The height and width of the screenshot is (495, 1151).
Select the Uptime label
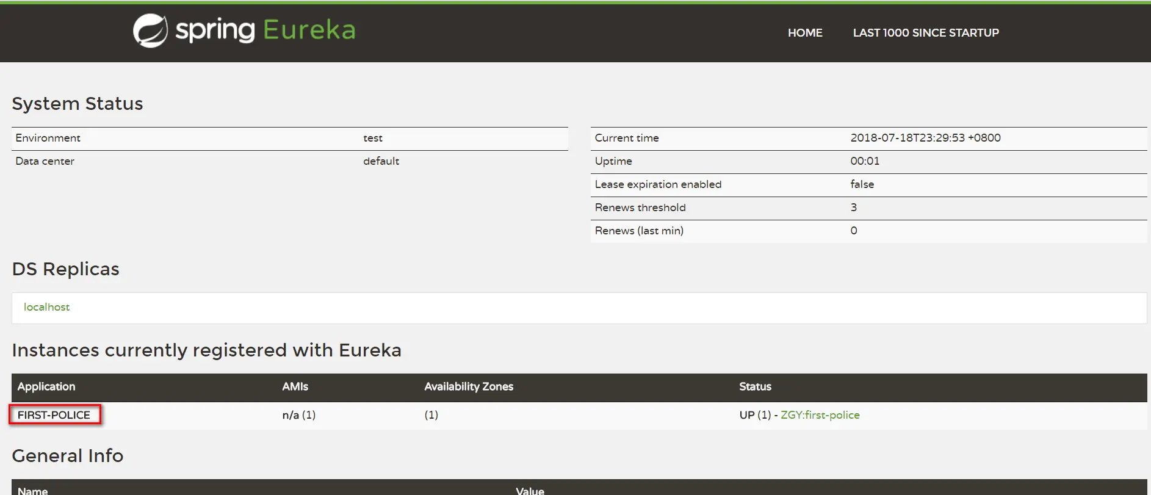[x=613, y=161]
